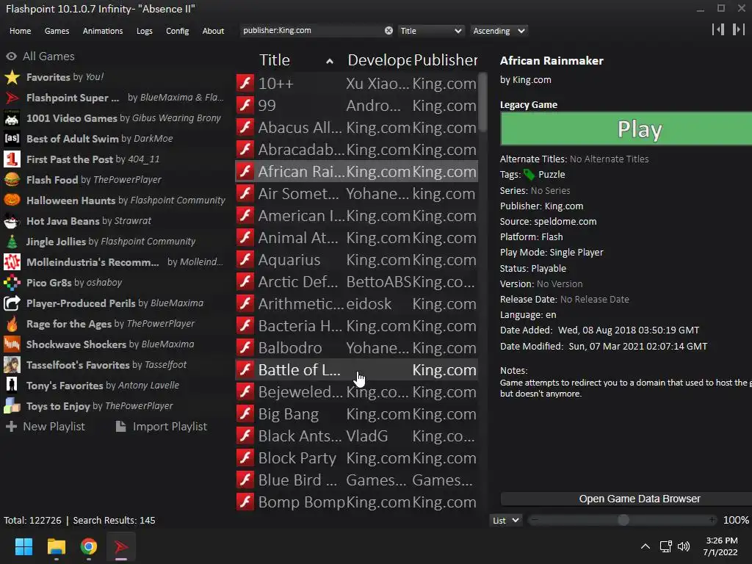
Task: Select Player-Produced Perils share icon
Action: (12, 303)
